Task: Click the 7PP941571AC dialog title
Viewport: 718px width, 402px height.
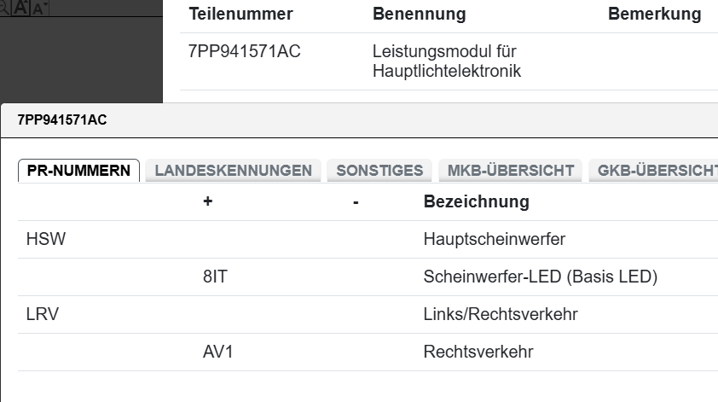Action: (x=62, y=120)
